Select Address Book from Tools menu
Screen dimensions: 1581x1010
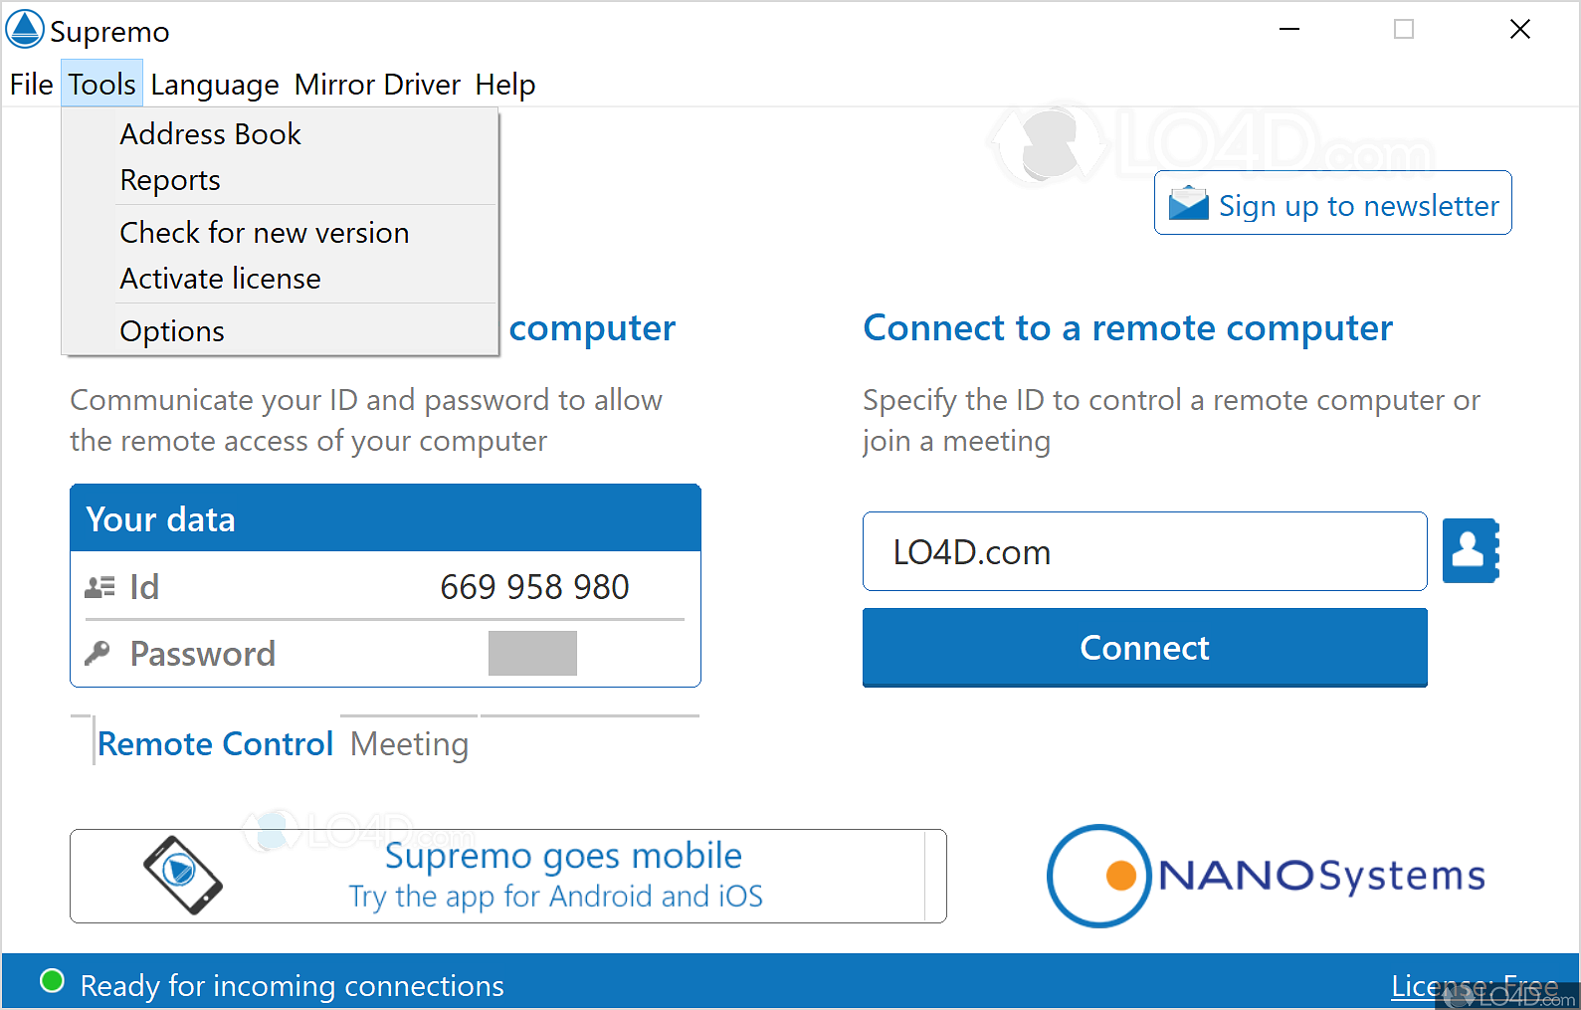pyautogui.click(x=280, y=134)
